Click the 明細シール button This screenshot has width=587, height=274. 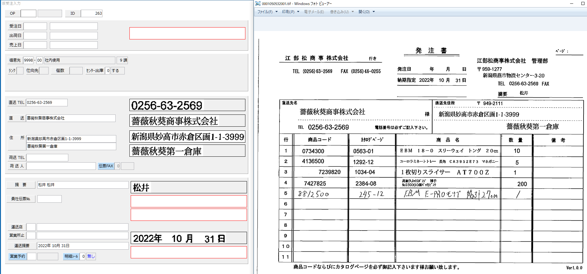point(71,256)
